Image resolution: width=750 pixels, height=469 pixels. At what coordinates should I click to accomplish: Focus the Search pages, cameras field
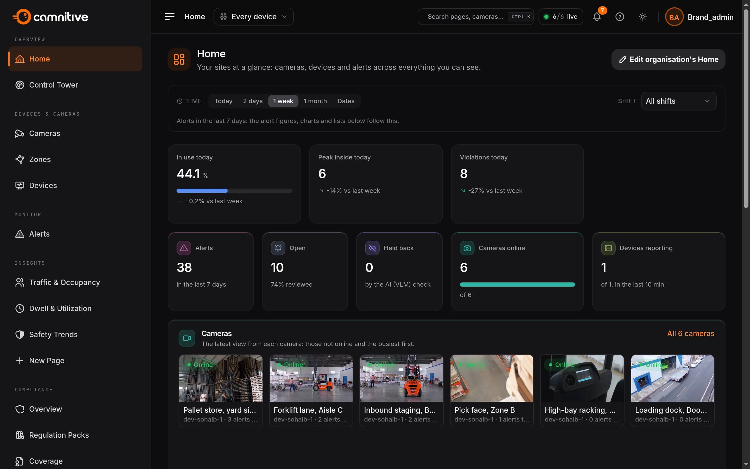tap(476, 17)
